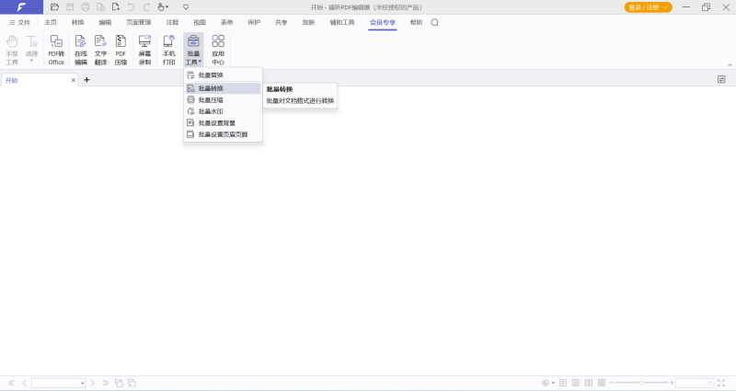Select 批量水印 batch watermark entry
Image resolution: width=736 pixels, height=391 pixels.
pyautogui.click(x=211, y=111)
